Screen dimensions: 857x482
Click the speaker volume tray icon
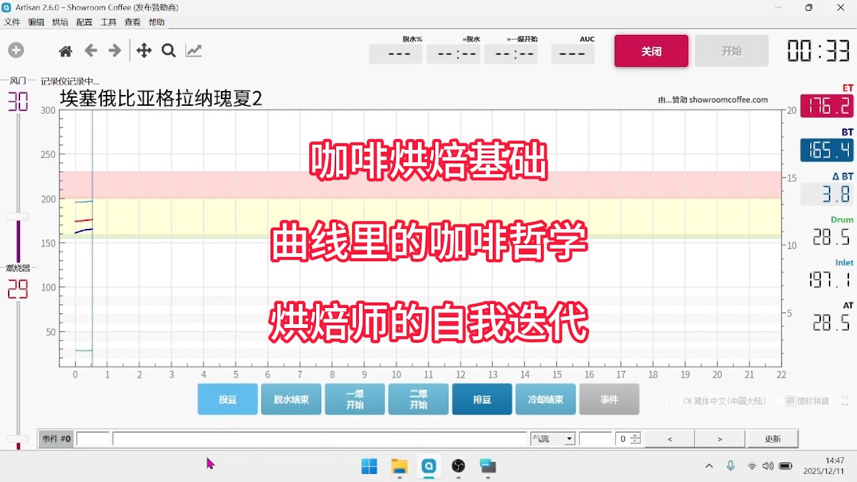[x=768, y=466]
